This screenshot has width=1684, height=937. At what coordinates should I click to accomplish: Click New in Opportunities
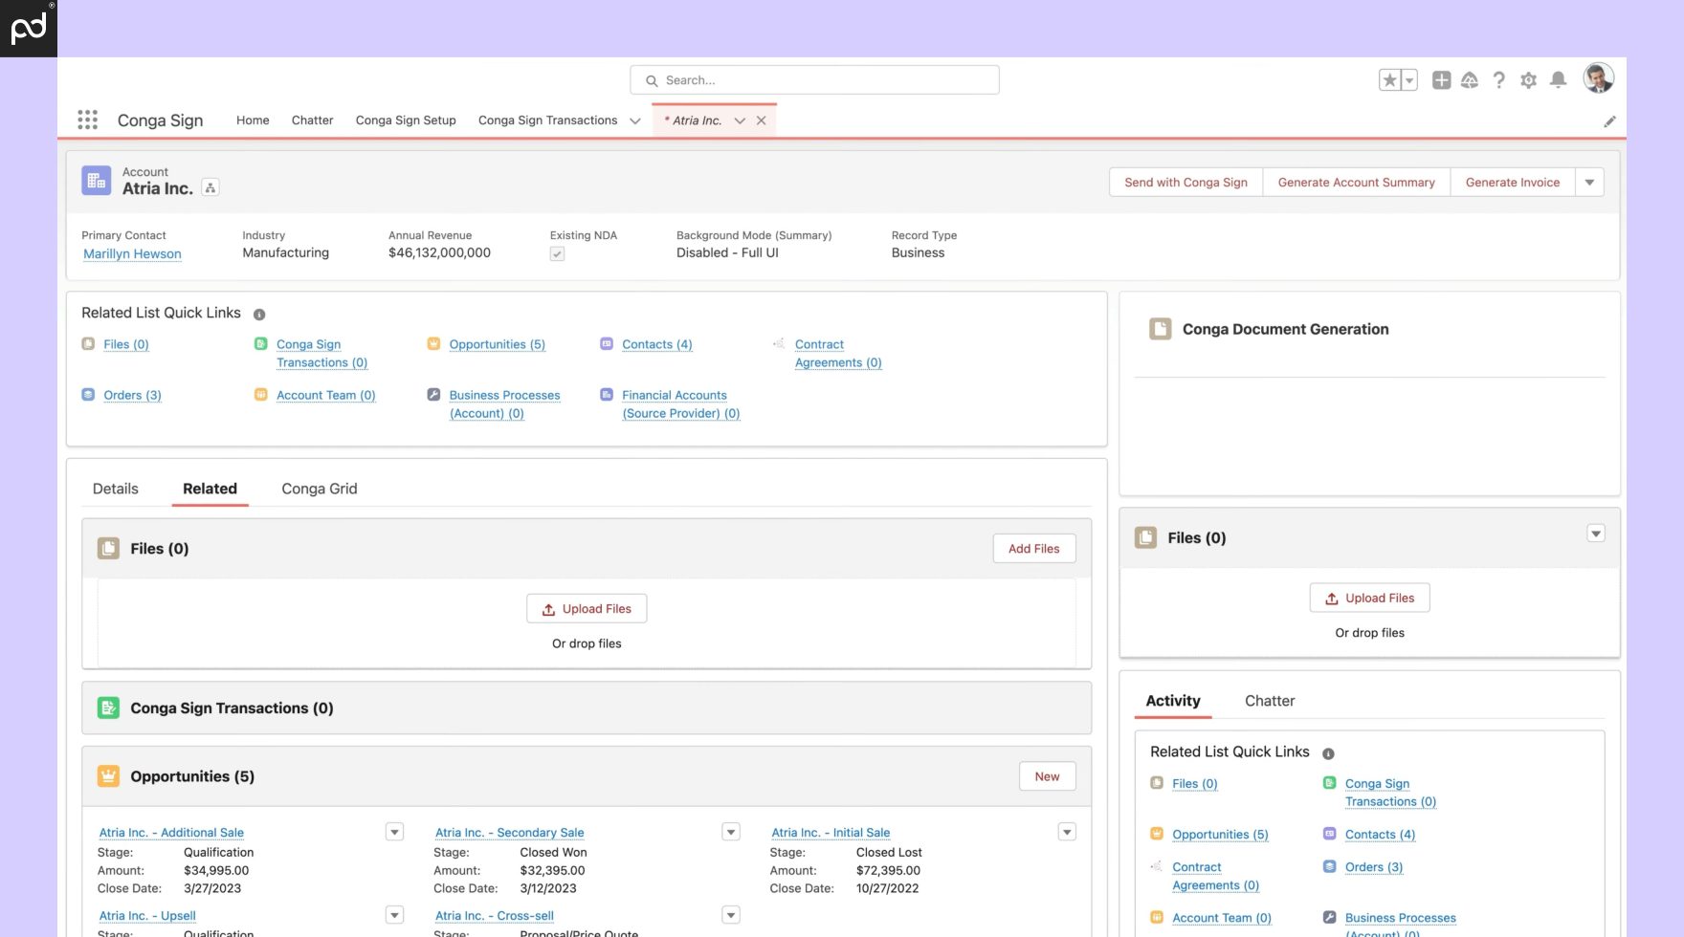[x=1047, y=776]
